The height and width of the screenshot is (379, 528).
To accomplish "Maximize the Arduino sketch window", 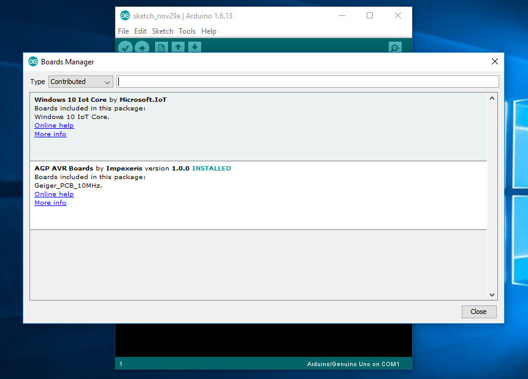I will 370,15.
